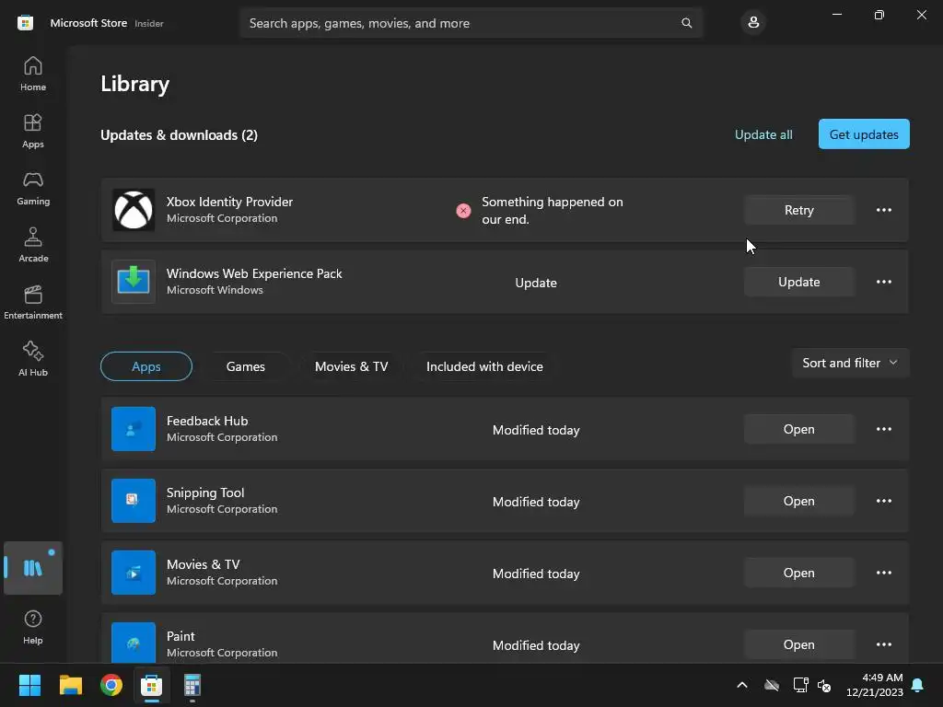Switch to the Games filter tab
This screenshot has height=707, width=943.
(245, 366)
